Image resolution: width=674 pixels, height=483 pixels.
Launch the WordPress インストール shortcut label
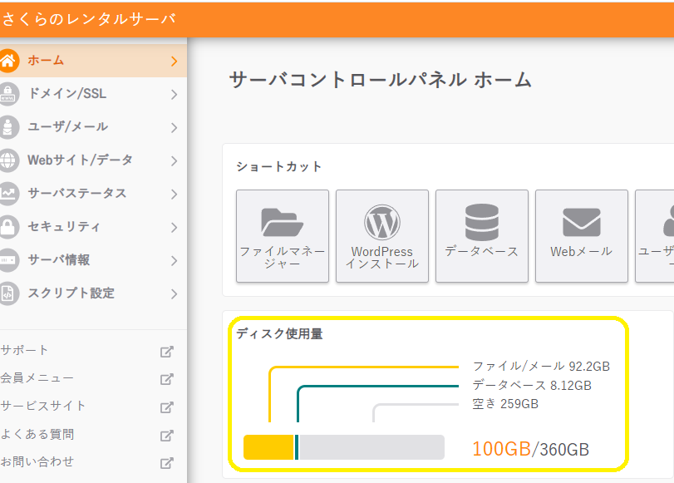tap(382, 257)
